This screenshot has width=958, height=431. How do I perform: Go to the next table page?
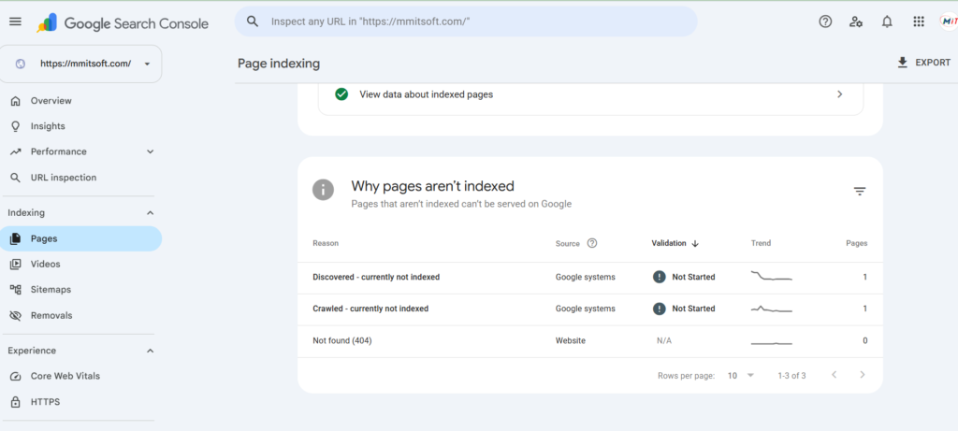862,375
